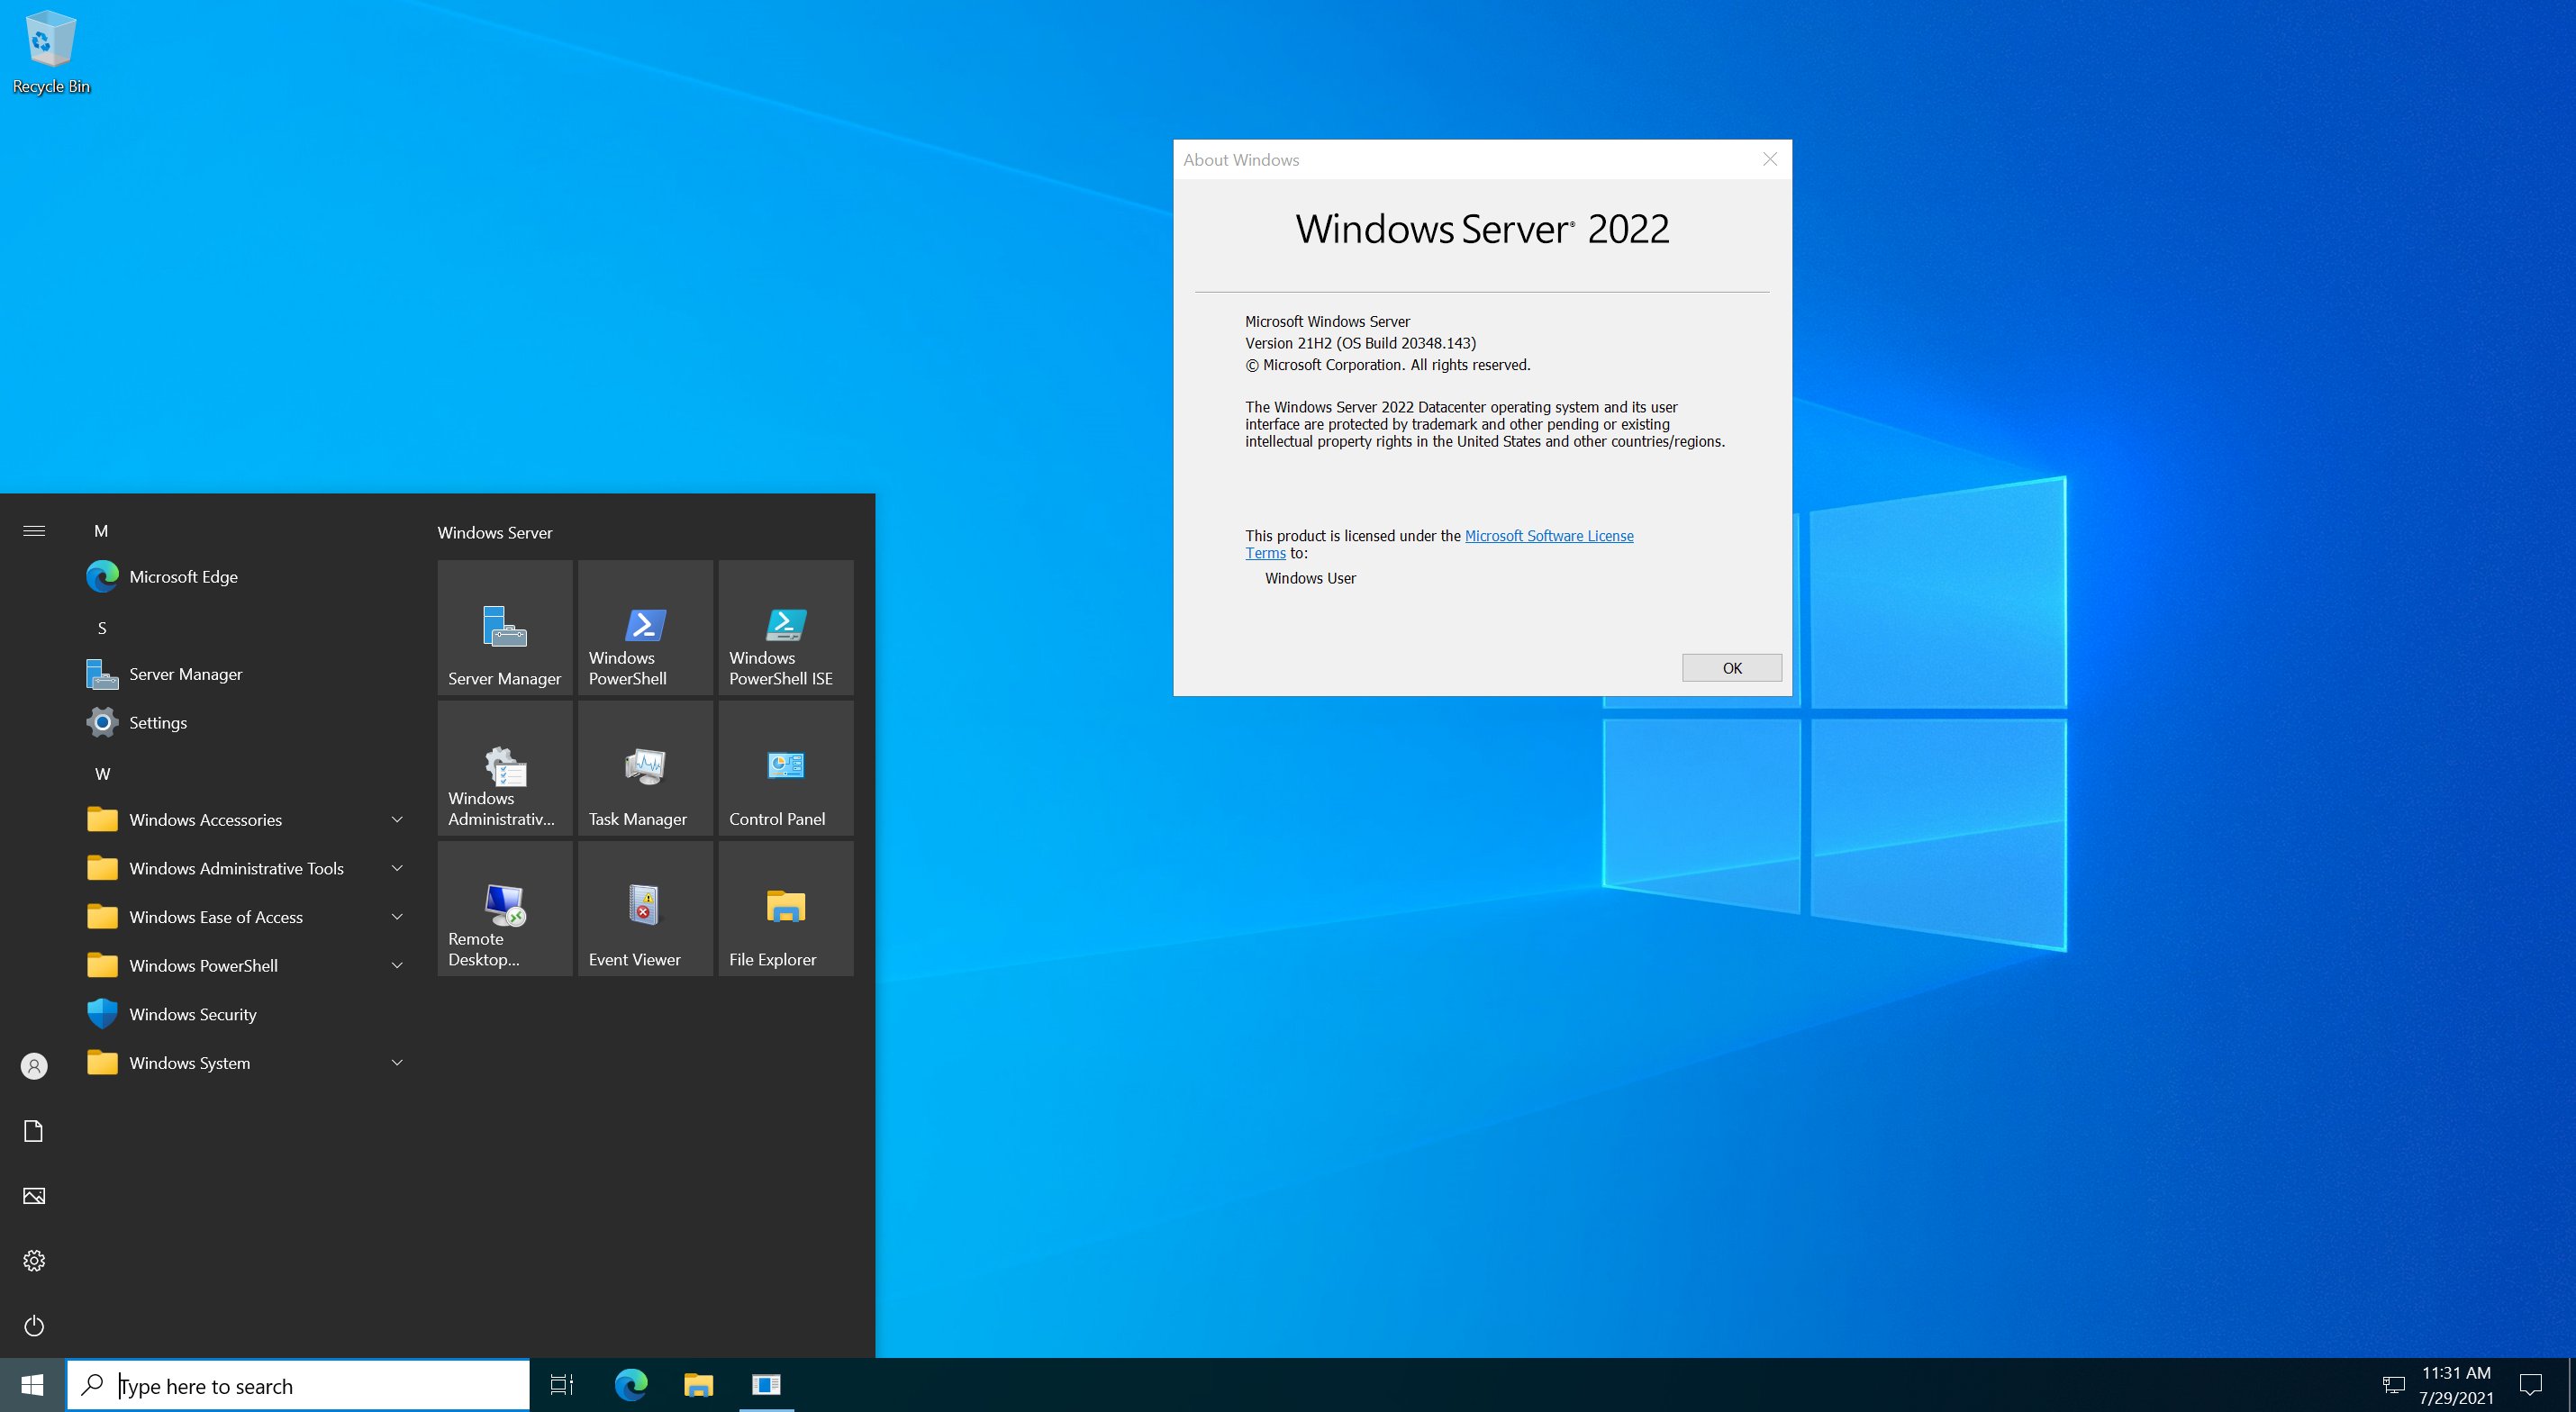Open the Control Panel tile

pos(786,767)
